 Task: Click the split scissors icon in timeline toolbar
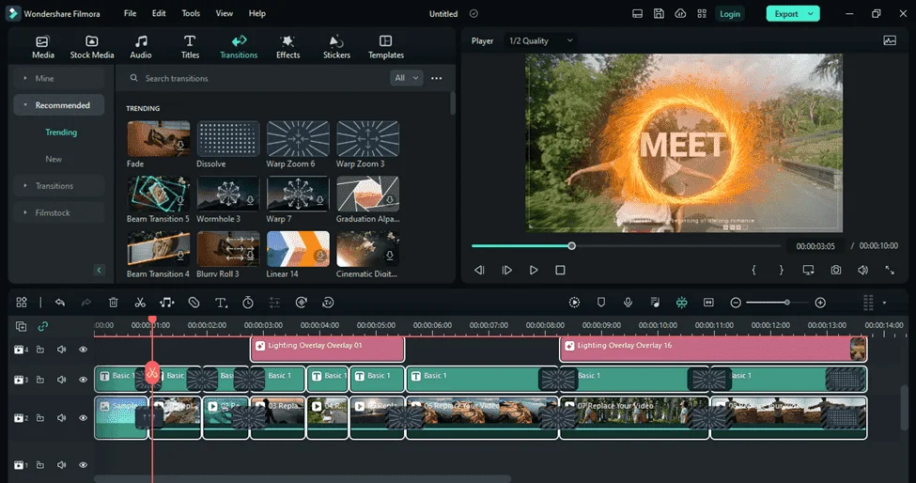(140, 303)
